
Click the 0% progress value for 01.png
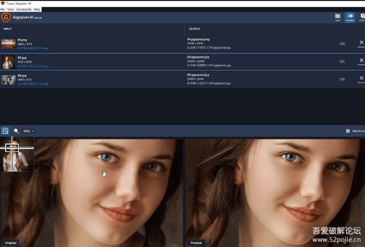pyautogui.click(x=342, y=44)
